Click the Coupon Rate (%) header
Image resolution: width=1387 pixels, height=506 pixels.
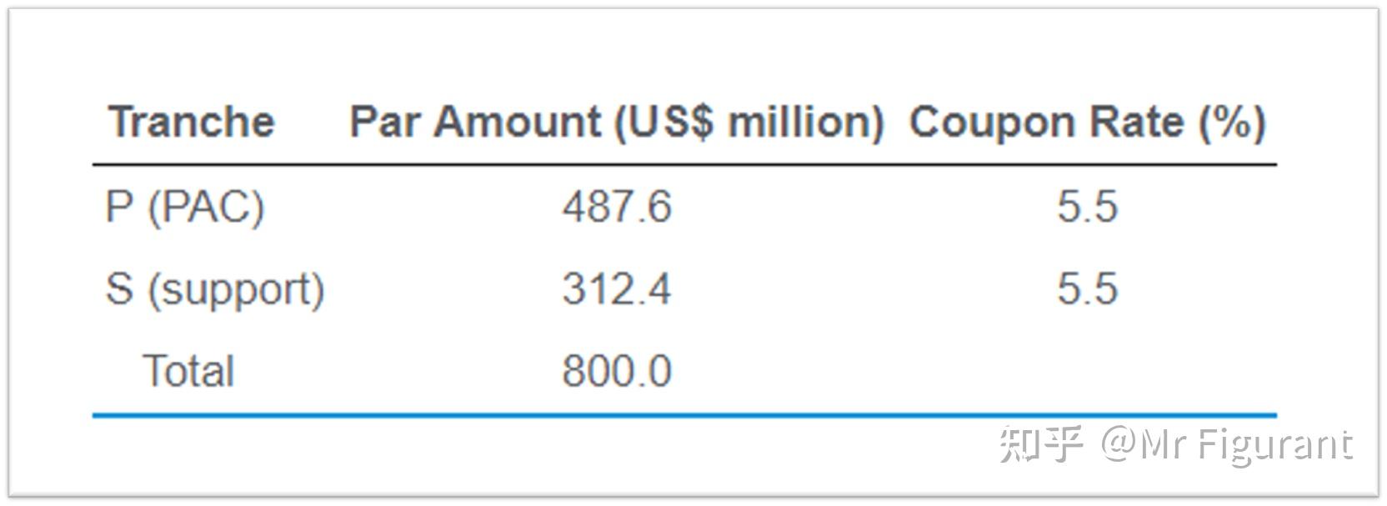pos(1088,122)
